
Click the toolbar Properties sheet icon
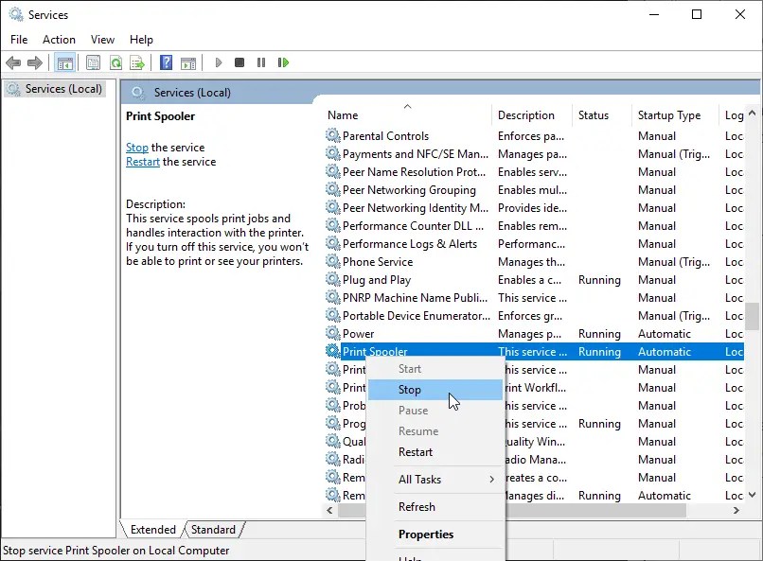pyautogui.click(x=93, y=62)
